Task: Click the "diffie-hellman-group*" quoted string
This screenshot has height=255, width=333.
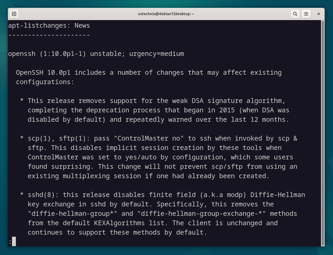Action: (72, 213)
